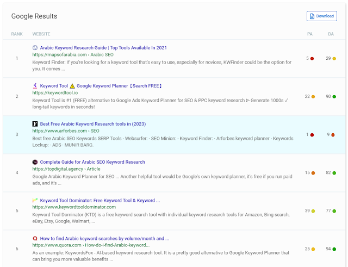Screen dimensions: 348x267
Task: Click the mapsofarabia favicon icon
Action: pos(35,48)
